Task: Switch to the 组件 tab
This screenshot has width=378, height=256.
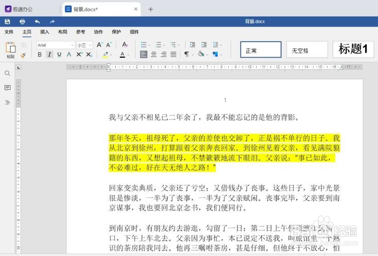Action: pyautogui.click(x=134, y=32)
